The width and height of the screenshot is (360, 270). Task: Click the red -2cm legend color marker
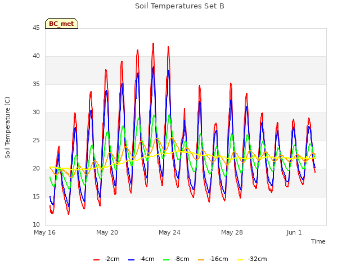click(x=96, y=260)
